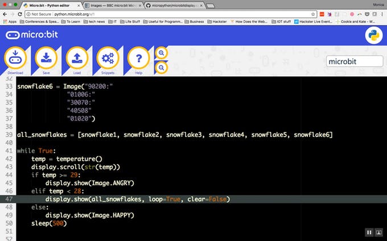
Task: Open the IOT stuff bookmark folder
Action: pyautogui.click(x=281, y=22)
